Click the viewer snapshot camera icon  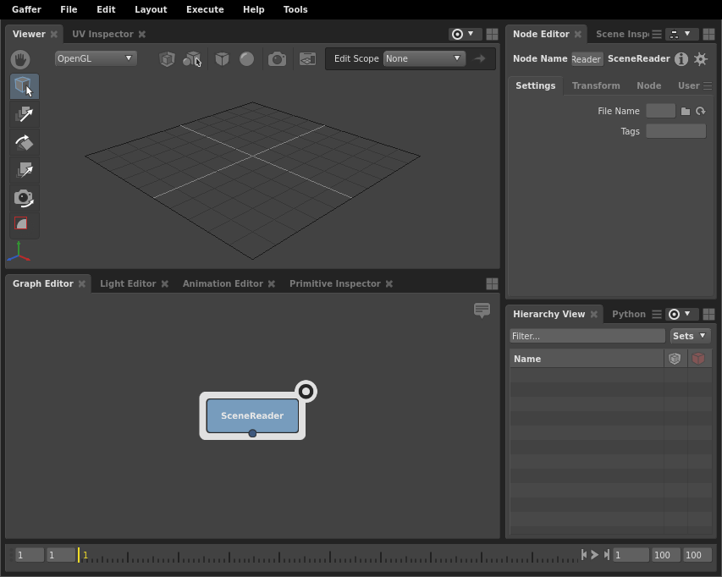[277, 59]
